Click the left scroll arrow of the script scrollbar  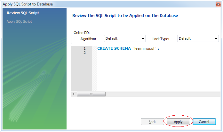74,94
